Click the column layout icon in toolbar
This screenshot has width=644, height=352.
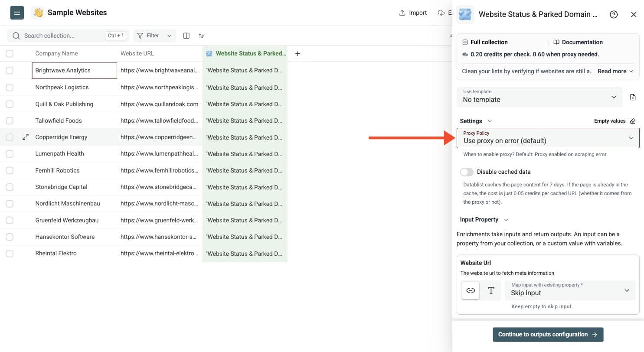coord(186,36)
